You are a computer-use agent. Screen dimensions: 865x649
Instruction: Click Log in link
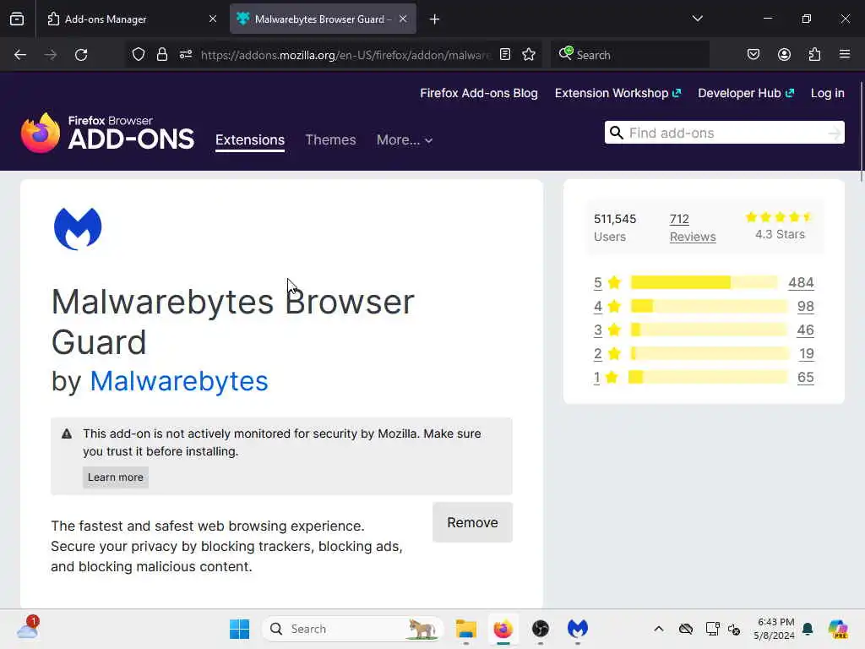point(828,93)
